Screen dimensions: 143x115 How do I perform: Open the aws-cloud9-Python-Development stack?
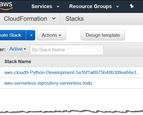(73, 72)
